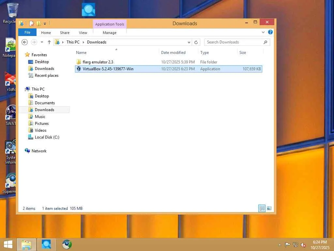Click the Application Tools contextual tab header
334x251 pixels.
click(x=110, y=24)
